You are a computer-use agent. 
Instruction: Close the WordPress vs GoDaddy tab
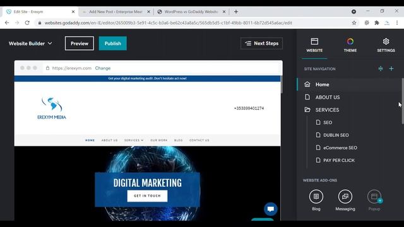(224, 11)
